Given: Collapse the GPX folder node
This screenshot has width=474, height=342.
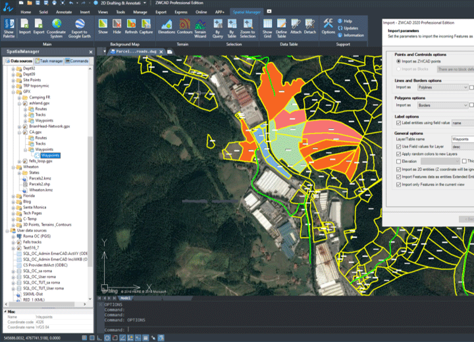Looking at the screenshot, I should [13, 91].
